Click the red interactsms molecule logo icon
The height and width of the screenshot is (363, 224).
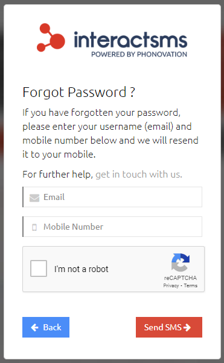click(51, 38)
